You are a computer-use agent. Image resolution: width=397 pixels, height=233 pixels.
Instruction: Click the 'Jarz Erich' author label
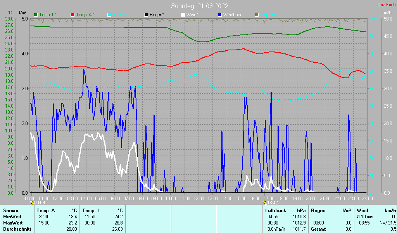(386, 5)
